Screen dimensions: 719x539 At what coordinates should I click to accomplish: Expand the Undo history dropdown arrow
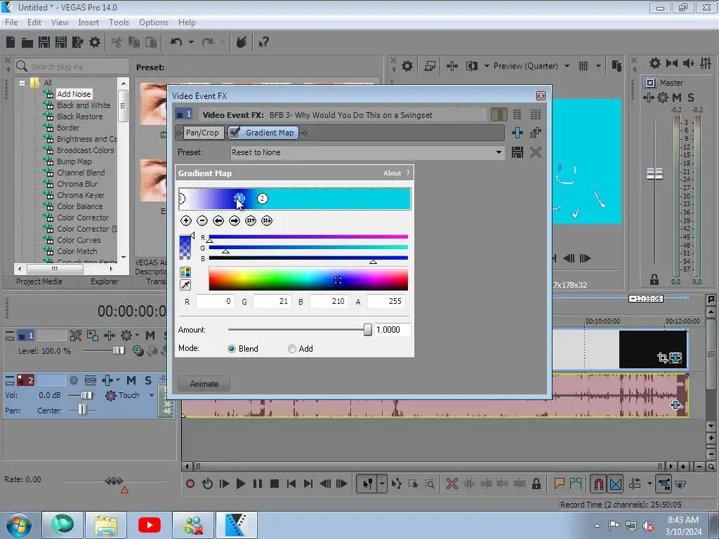point(191,42)
